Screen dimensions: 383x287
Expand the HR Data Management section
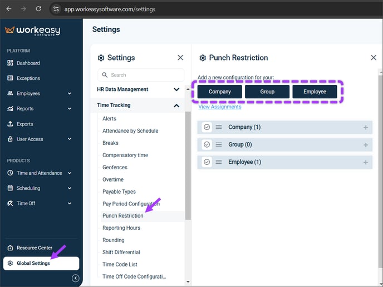click(176, 89)
